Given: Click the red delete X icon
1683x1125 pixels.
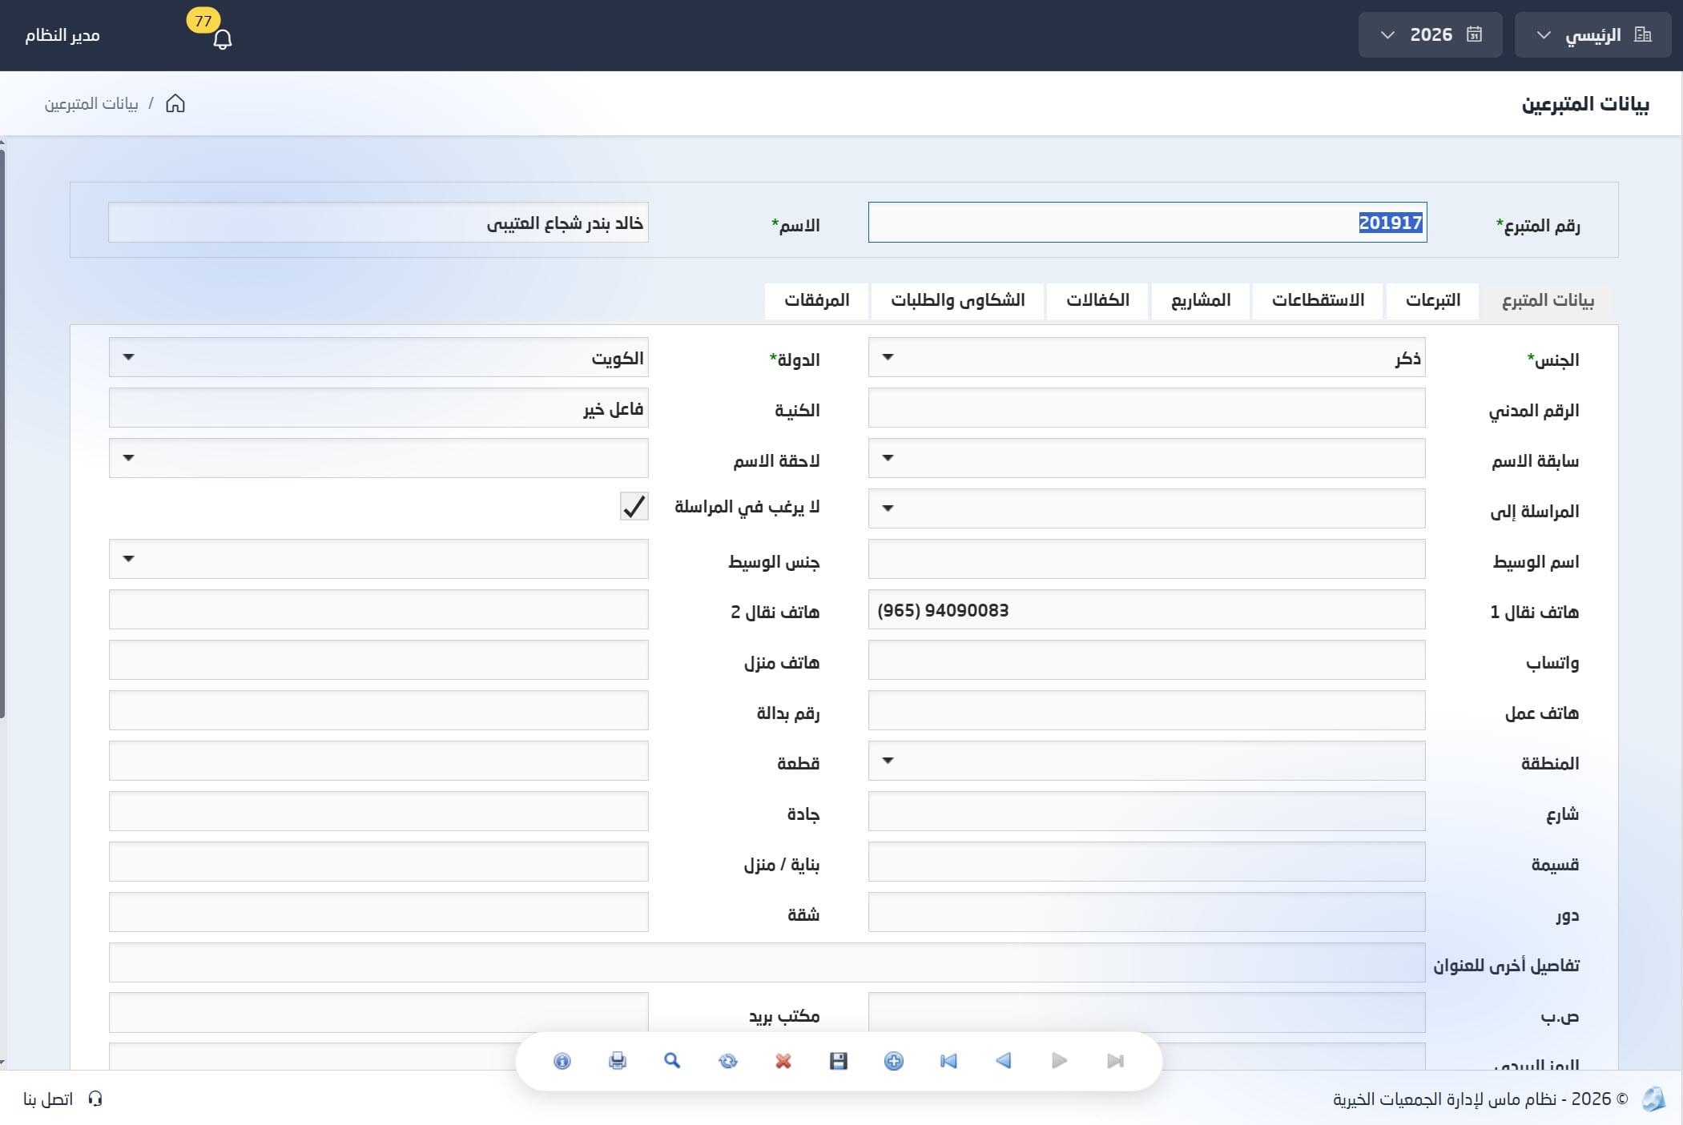Looking at the screenshot, I should click(783, 1061).
